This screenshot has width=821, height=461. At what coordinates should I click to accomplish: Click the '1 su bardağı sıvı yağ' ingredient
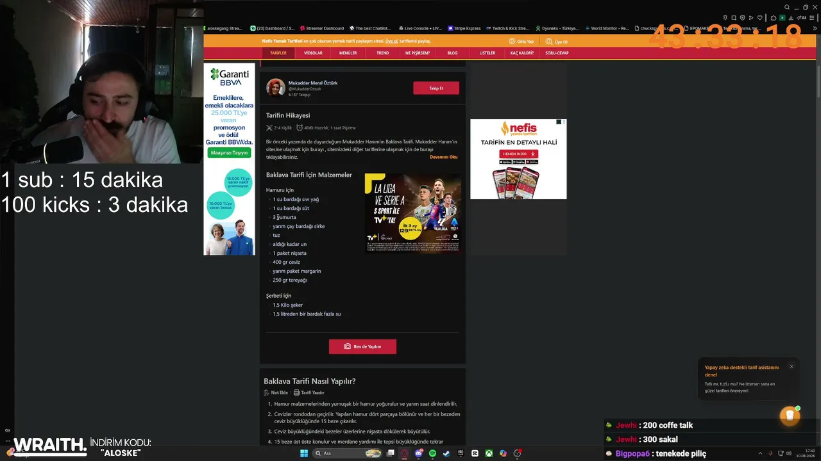pos(296,199)
